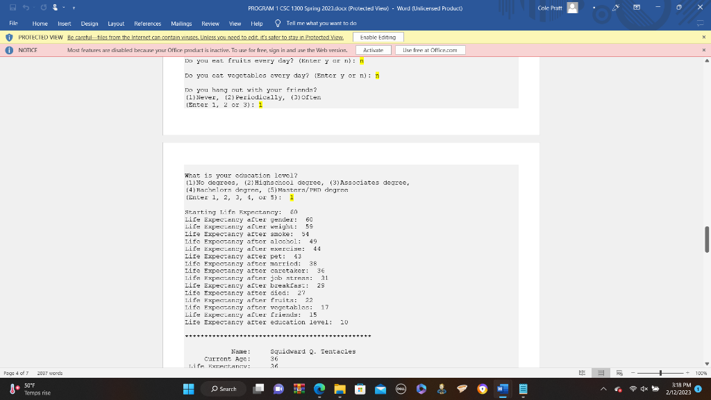
Task: Click the pen Coming Soon icon
Action: 616,8
